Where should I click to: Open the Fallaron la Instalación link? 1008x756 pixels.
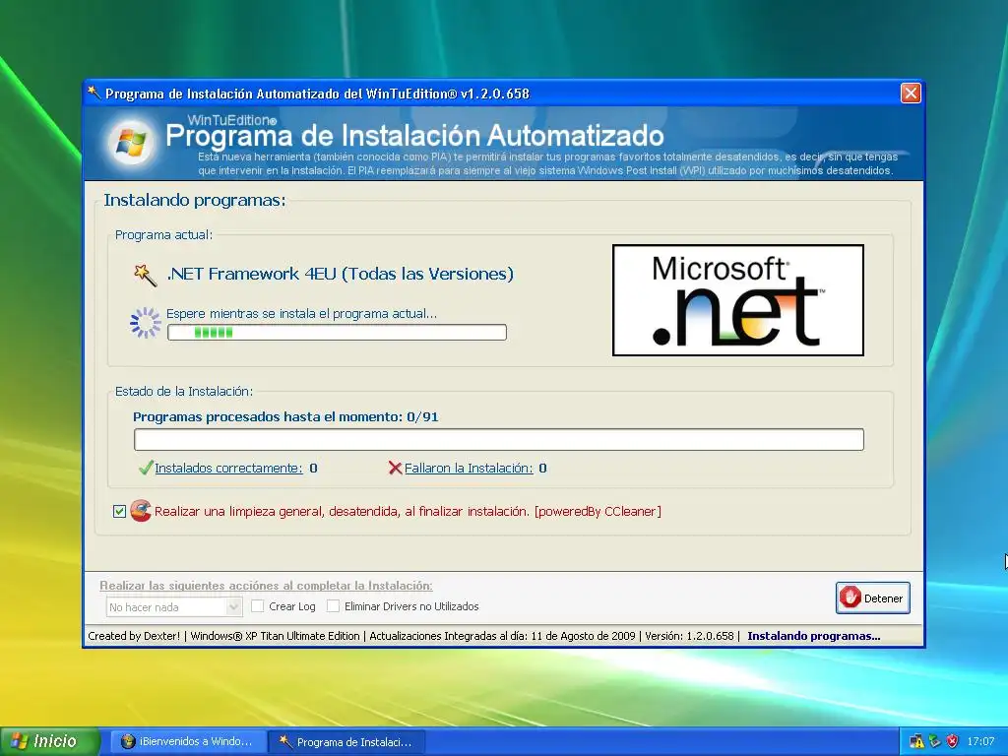point(469,468)
